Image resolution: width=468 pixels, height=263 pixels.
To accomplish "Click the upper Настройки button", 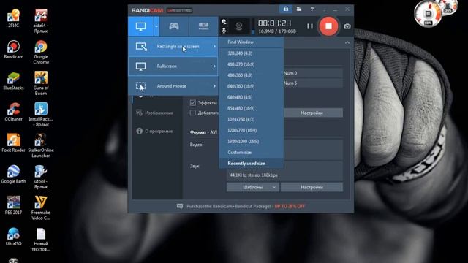I will pos(312,113).
